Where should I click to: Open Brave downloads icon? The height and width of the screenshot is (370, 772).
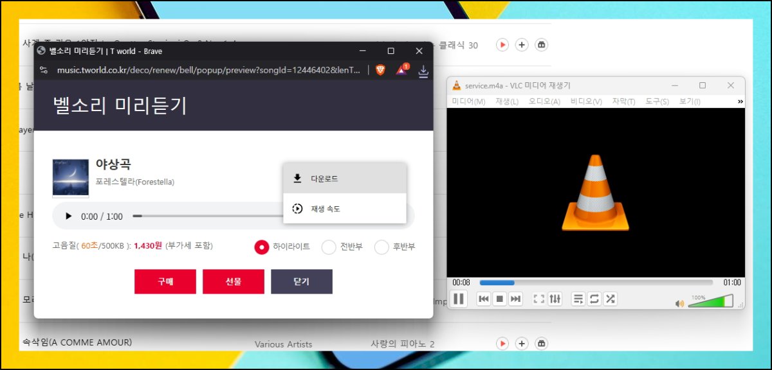423,71
